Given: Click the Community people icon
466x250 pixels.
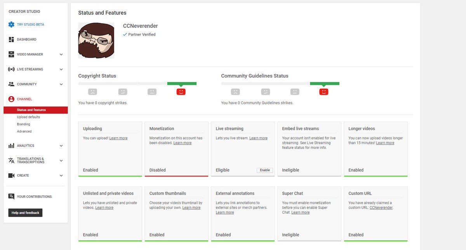Looking at the screenshot, I should pos(11,84).
